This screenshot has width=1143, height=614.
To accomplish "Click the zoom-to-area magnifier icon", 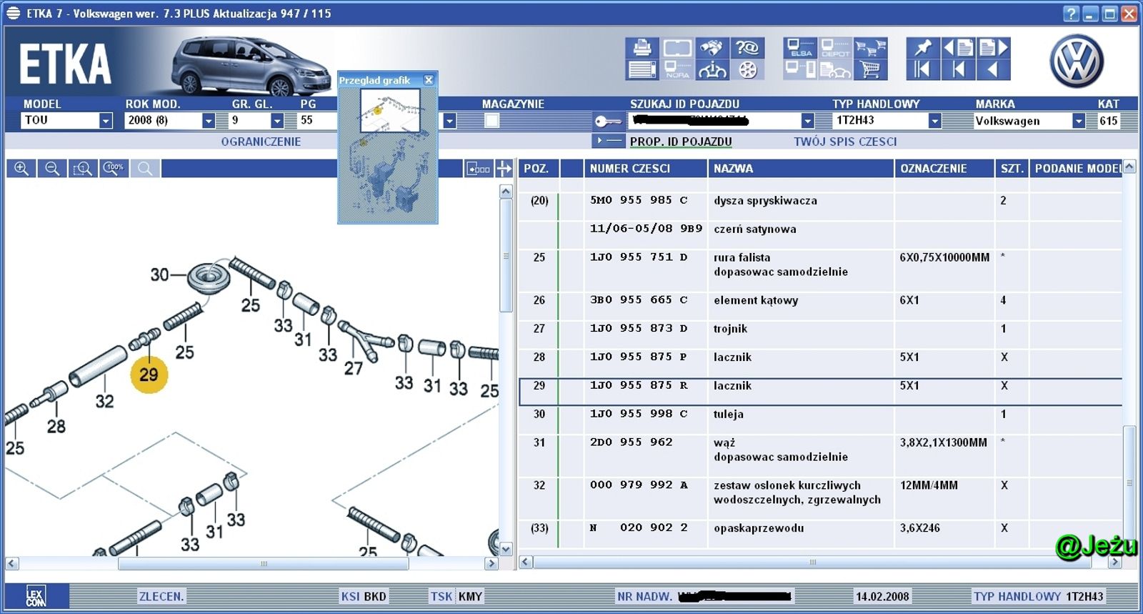I will [x=83, y=169].
